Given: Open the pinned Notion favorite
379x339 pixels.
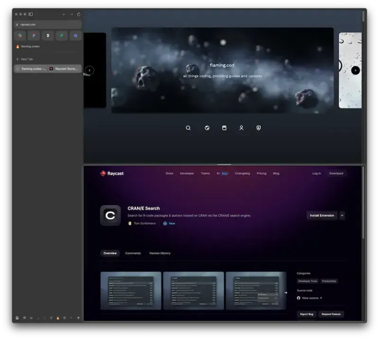Looking at the screenshot, I should 48,36.
